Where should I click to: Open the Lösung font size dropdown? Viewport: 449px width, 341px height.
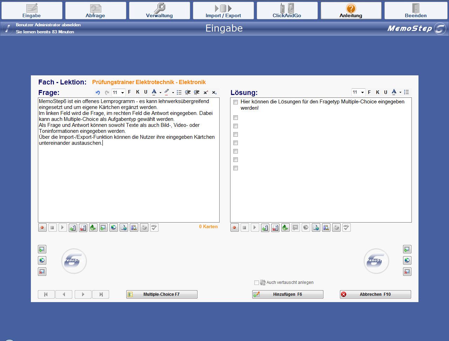[x=362, y=92]
